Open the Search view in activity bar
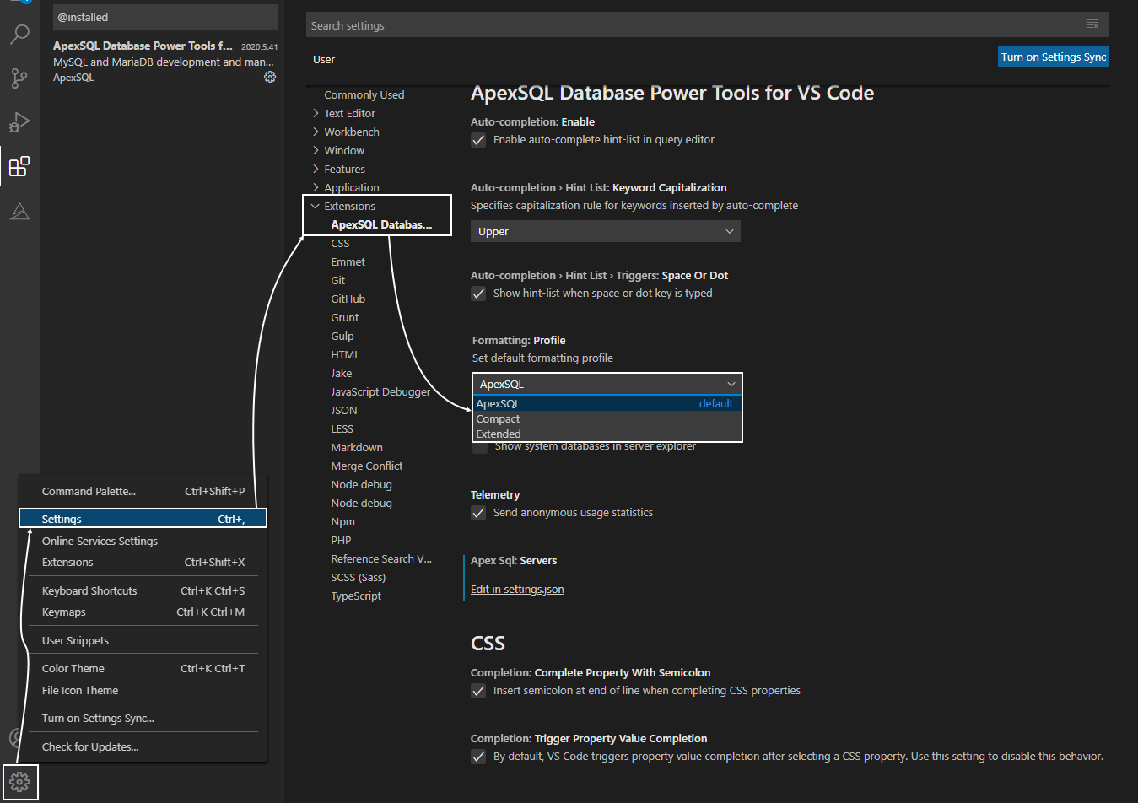 pyautogui.click(x=19, y=35)
